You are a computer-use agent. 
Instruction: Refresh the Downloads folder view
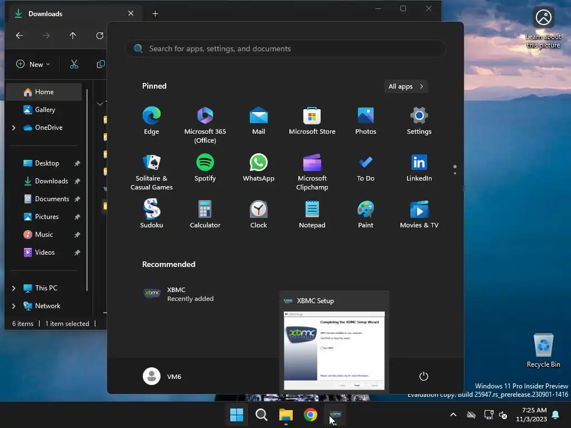tap(99, 35)
